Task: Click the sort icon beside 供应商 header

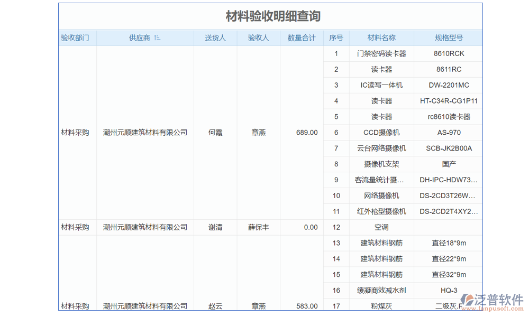Action: point(157,38)
